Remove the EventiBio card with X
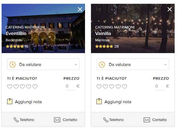182x130 pixels. coord(80,9)
